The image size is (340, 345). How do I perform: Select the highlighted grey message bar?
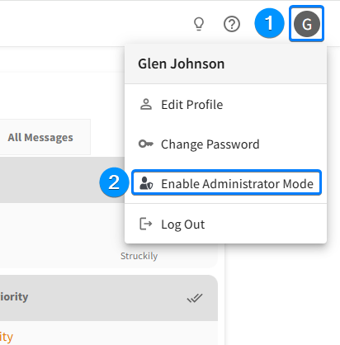62,180
